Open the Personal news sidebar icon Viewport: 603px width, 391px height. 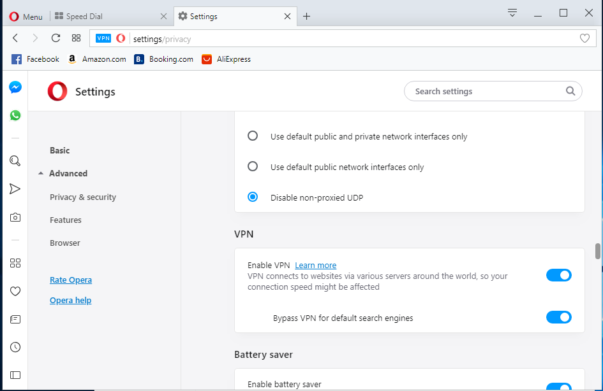[x=15, y=319]
